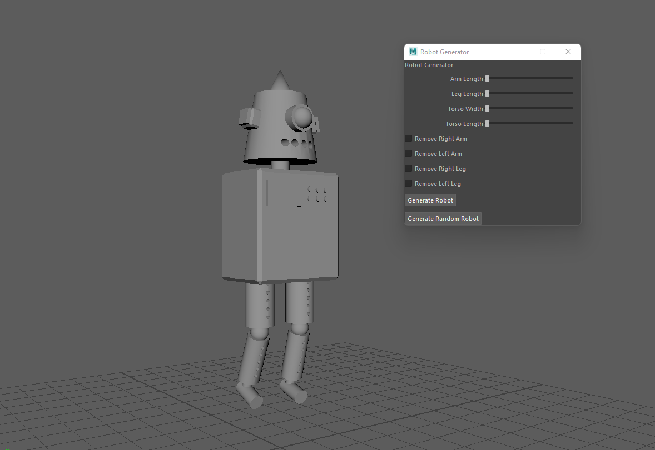Click the spike on top of robot head
The height and width of the screenshot is (450, 655).
tap(280, 80)
